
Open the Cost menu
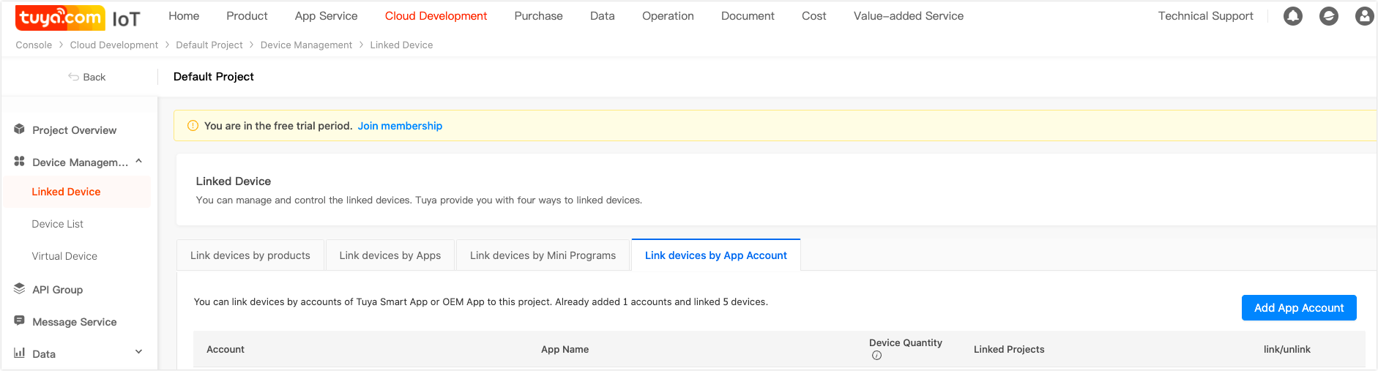coord(813,16)
